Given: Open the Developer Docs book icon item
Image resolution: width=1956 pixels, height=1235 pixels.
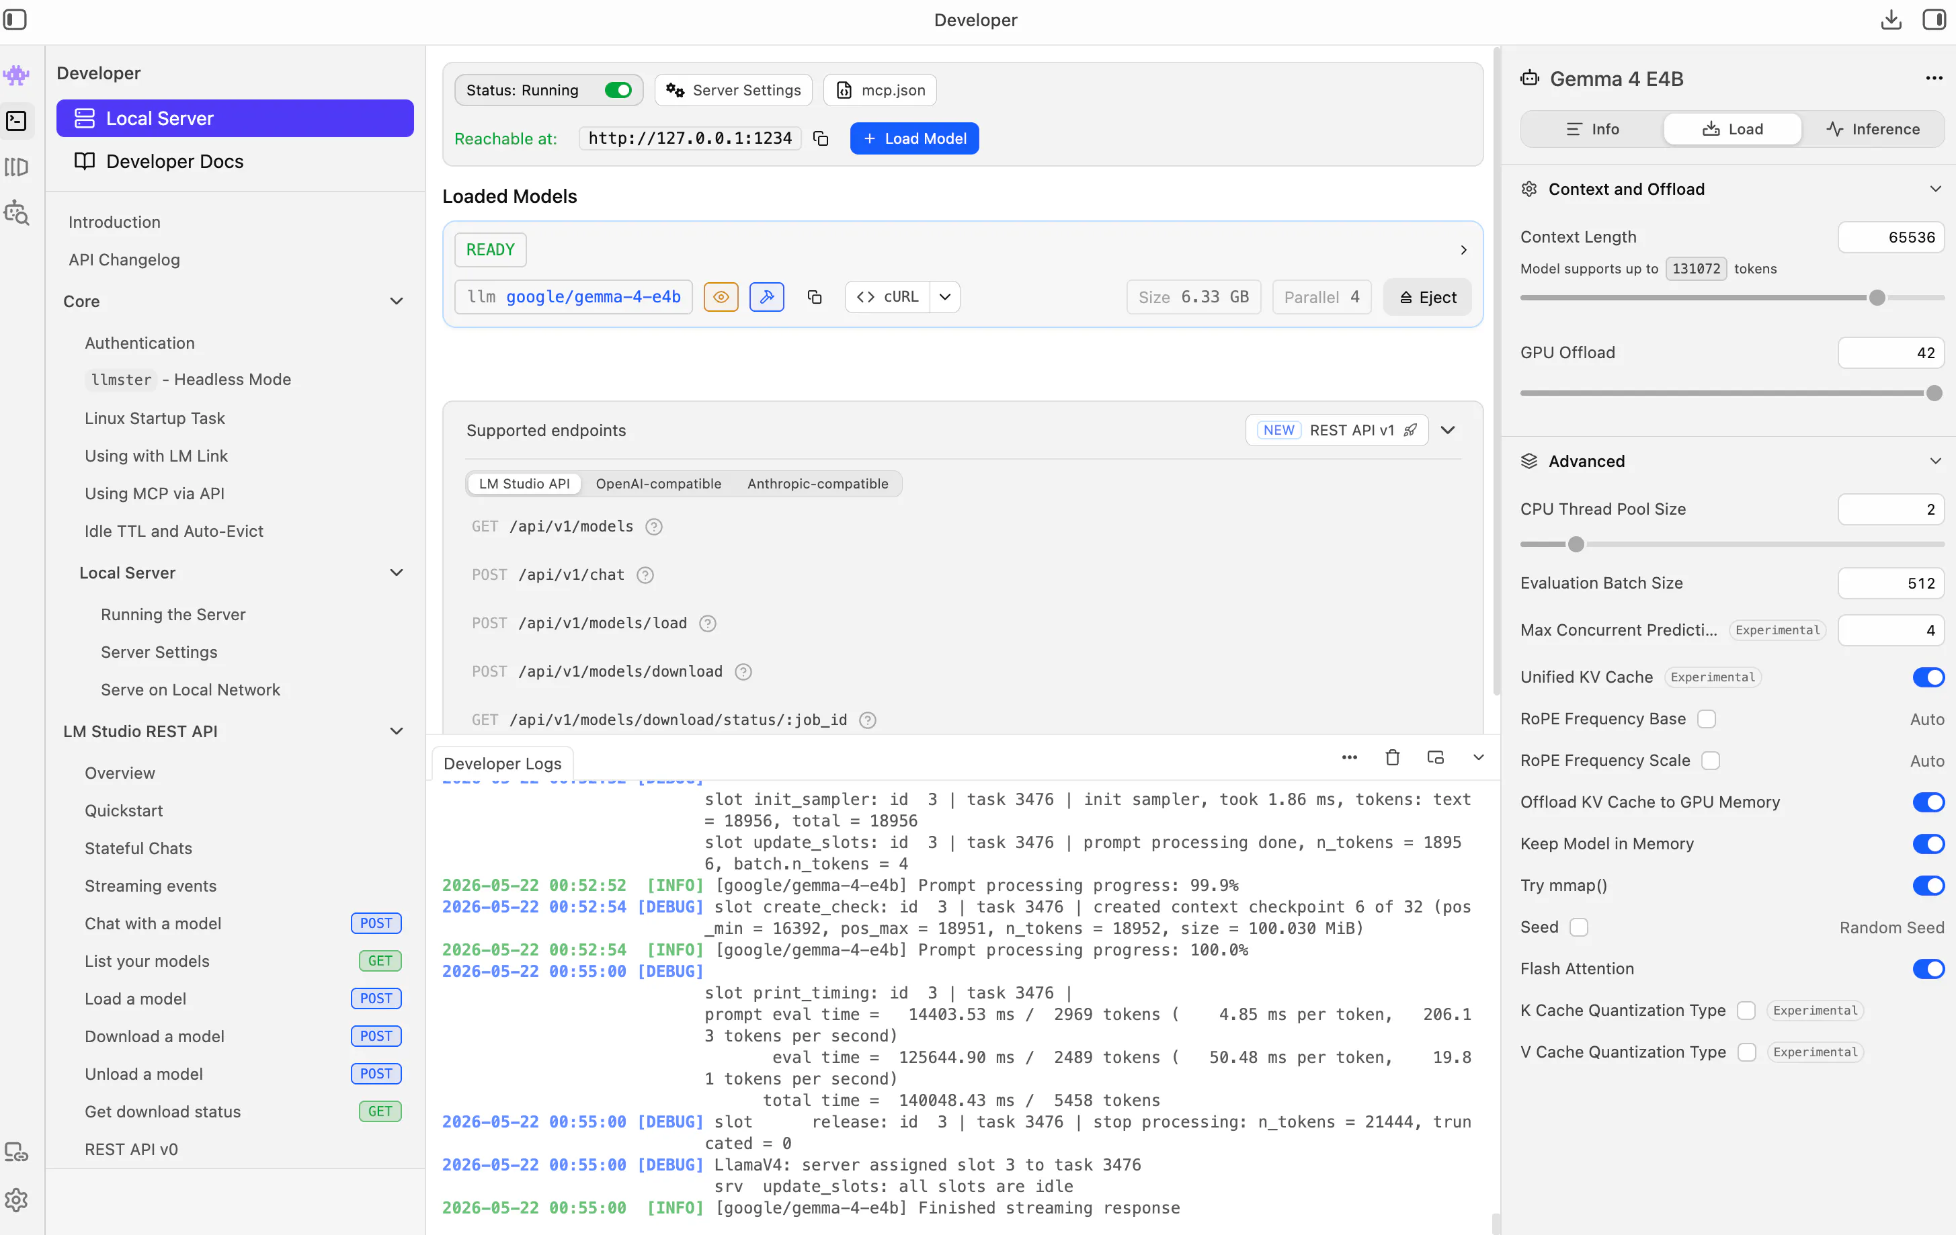Looking at the screenshot, I should click(x=235, y=161).
